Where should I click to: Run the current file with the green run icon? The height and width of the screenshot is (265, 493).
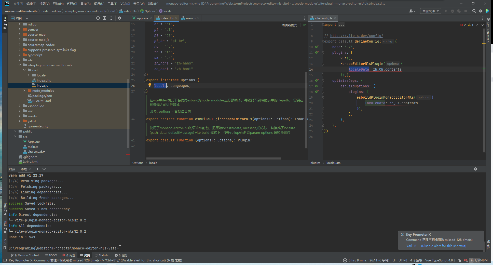[x=446, y=11]
